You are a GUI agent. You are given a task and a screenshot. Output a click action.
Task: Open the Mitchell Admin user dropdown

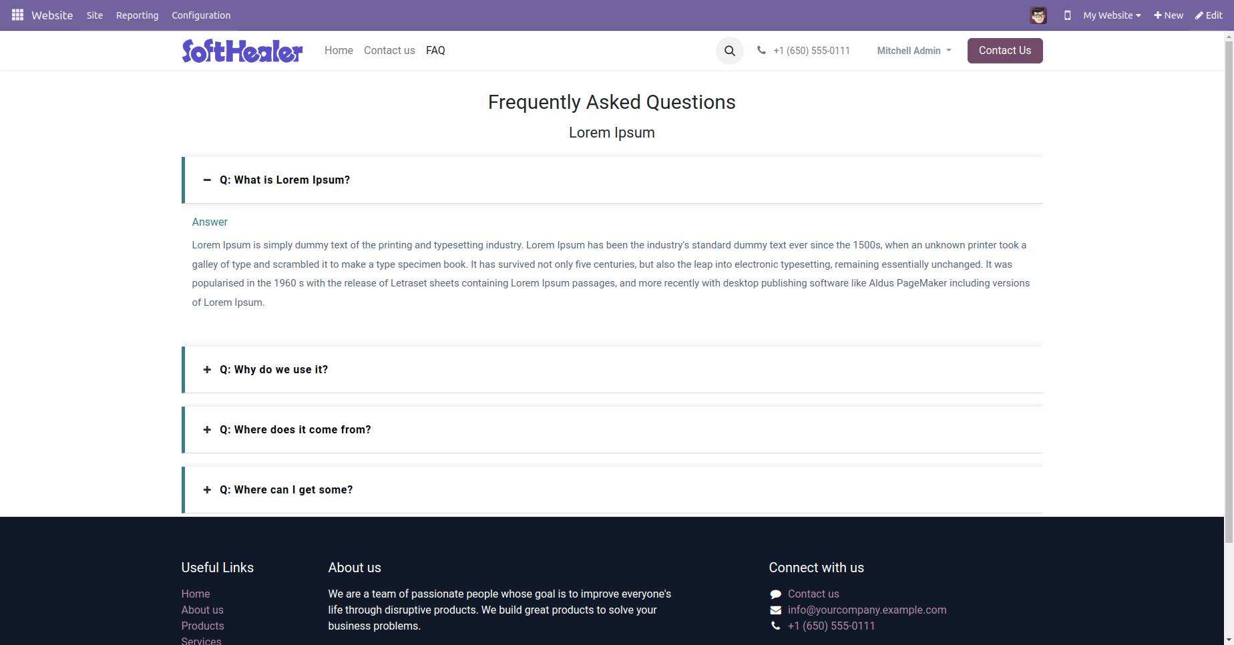[914, 51]
